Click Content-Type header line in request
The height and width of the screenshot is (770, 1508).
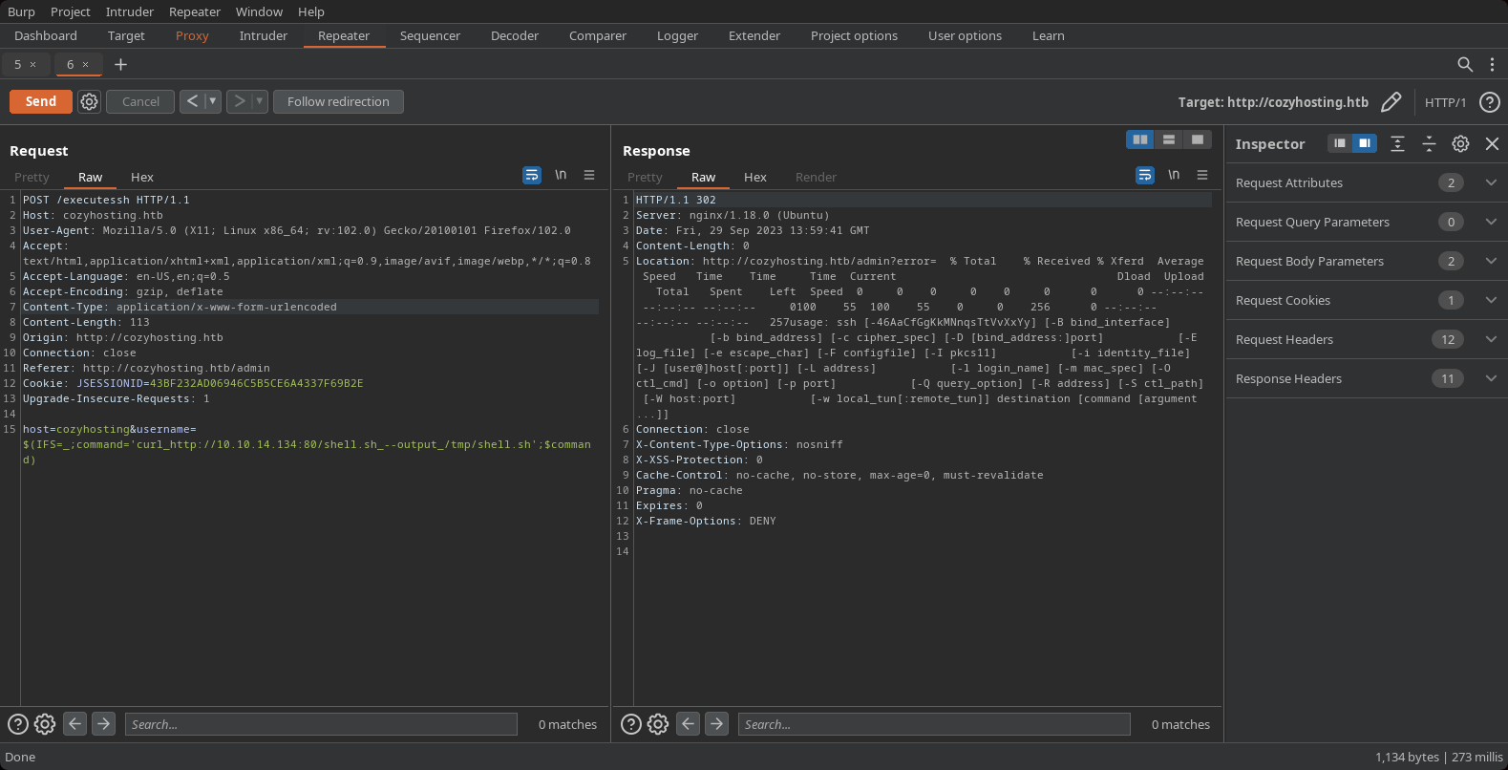310,307
